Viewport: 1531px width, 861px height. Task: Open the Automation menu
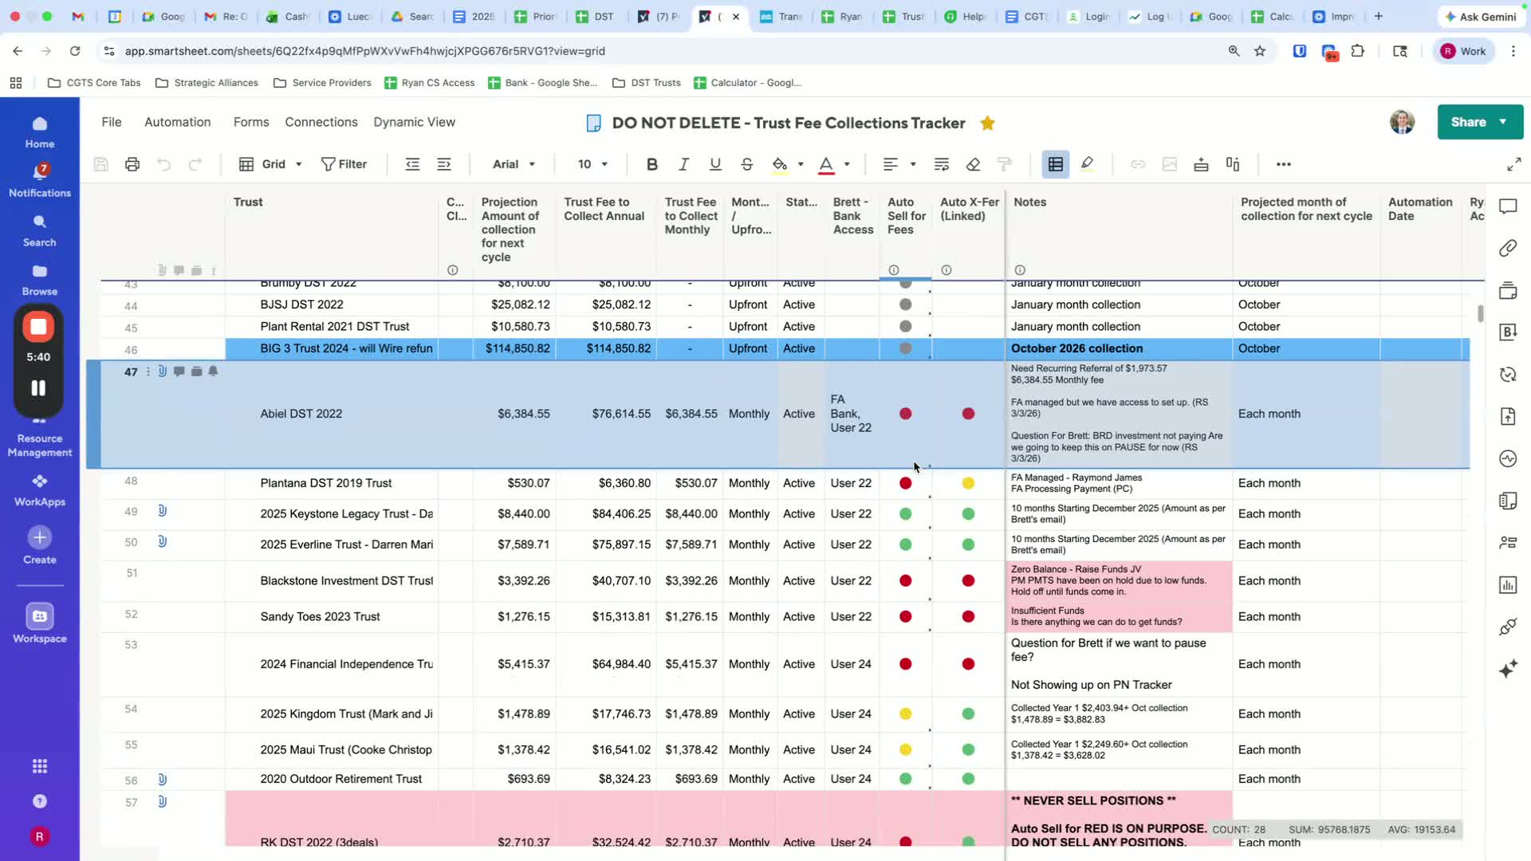pos(177,122)
